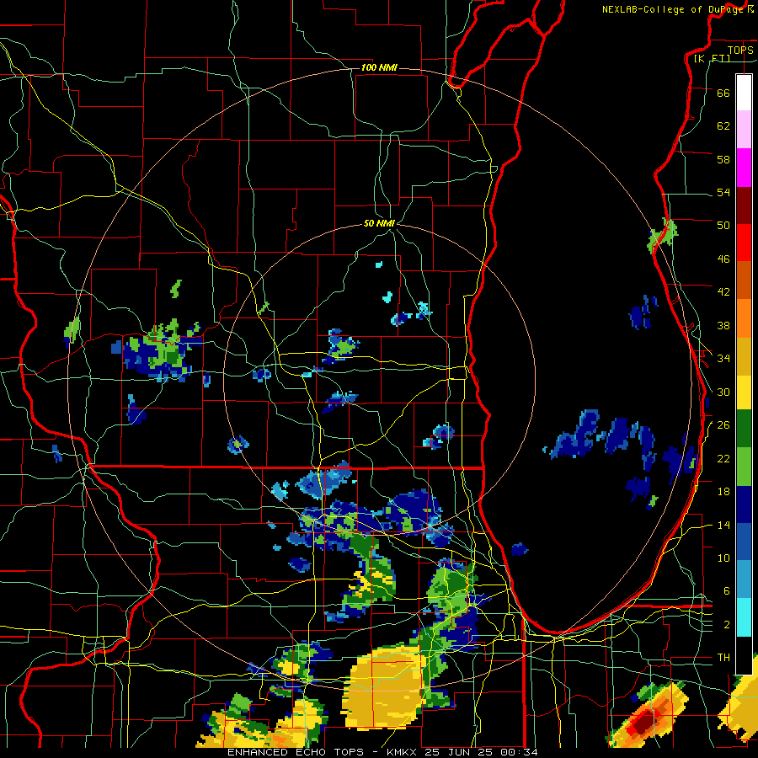Click the legend value '66'
Screen dimensions: 758x758
[723, 93]
